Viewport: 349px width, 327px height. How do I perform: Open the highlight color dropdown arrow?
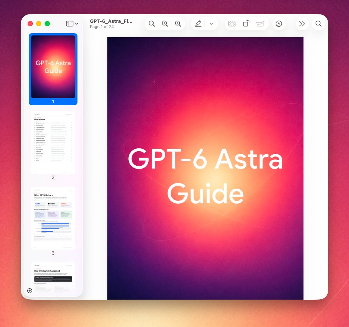(x=211, y=24)
